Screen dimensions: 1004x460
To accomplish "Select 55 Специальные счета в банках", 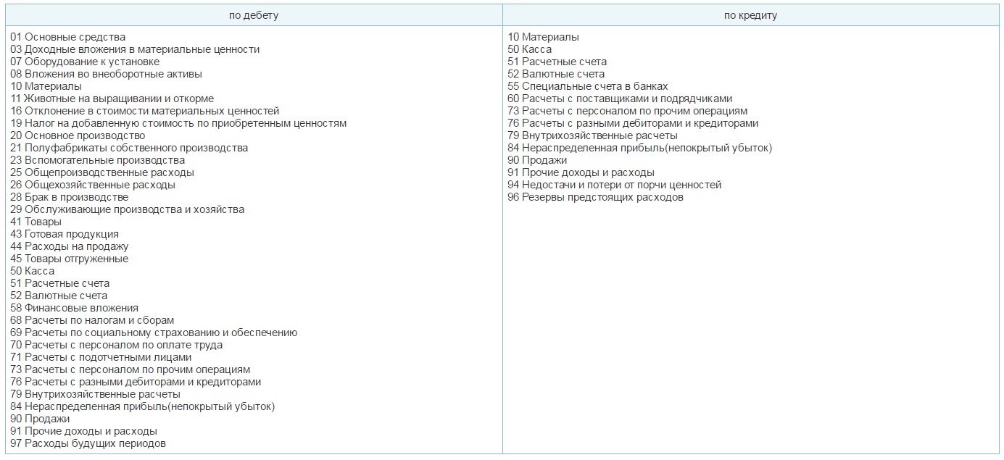I will (x=588, y=86).
